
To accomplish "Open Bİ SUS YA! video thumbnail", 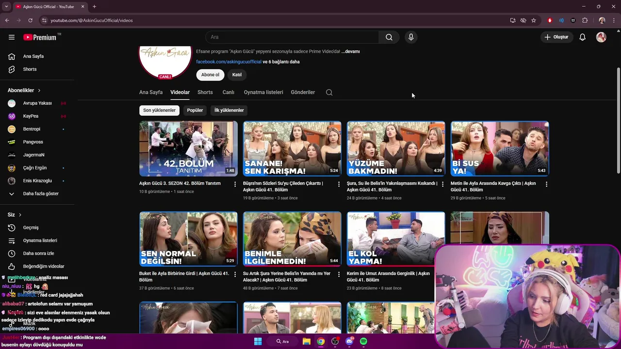I will [x=500, y=148].
